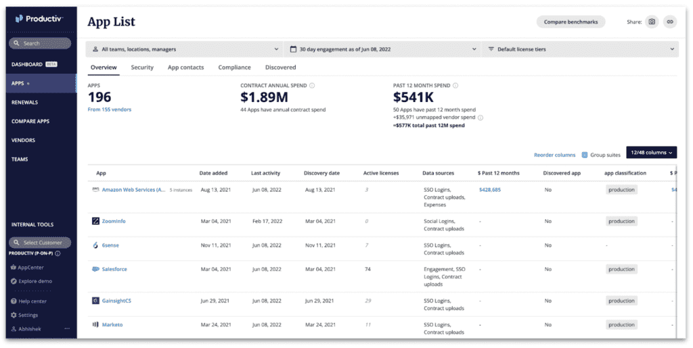Click the filter icon in license tiers

[491, 49]
